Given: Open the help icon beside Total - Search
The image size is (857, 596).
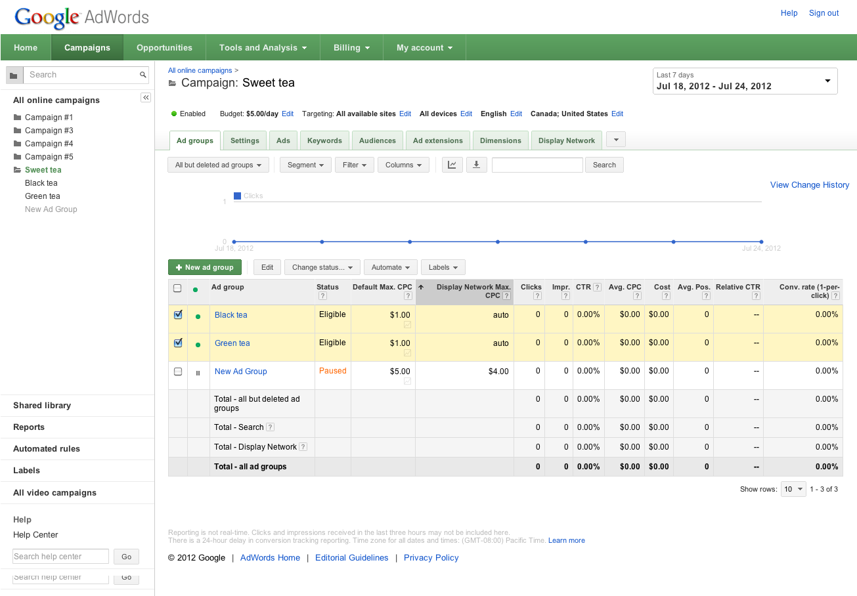Looking at the screenshot, I should pyautogui.click(x=270, y=427).
